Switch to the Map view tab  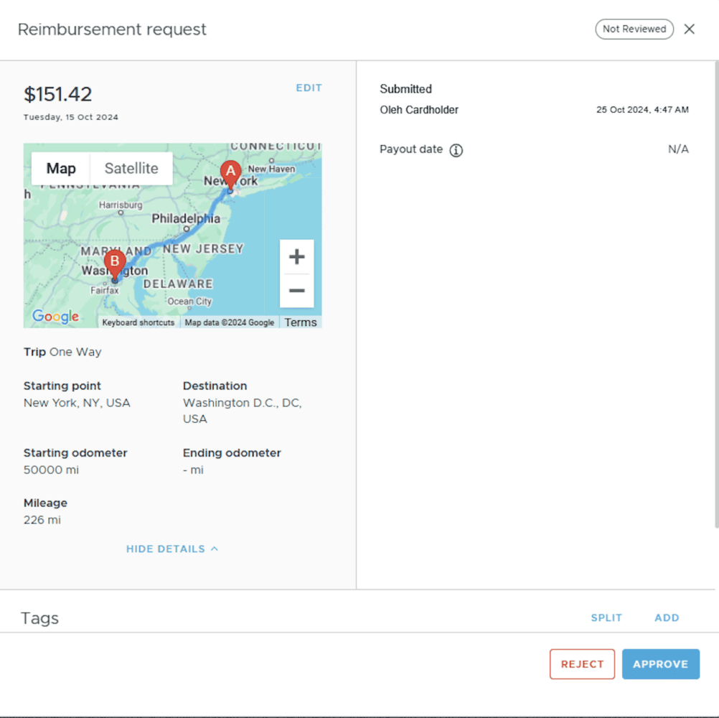point(60,168)
